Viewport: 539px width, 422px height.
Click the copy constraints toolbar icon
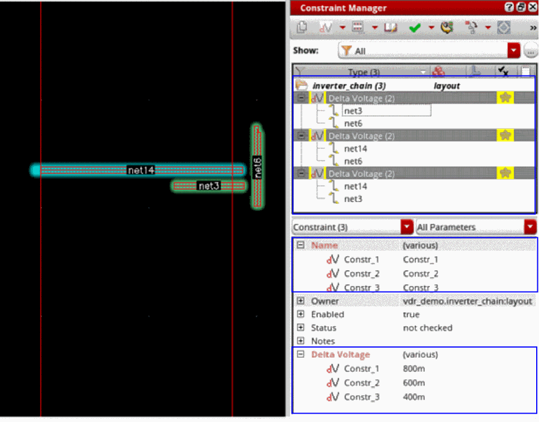tap(302, 27)
